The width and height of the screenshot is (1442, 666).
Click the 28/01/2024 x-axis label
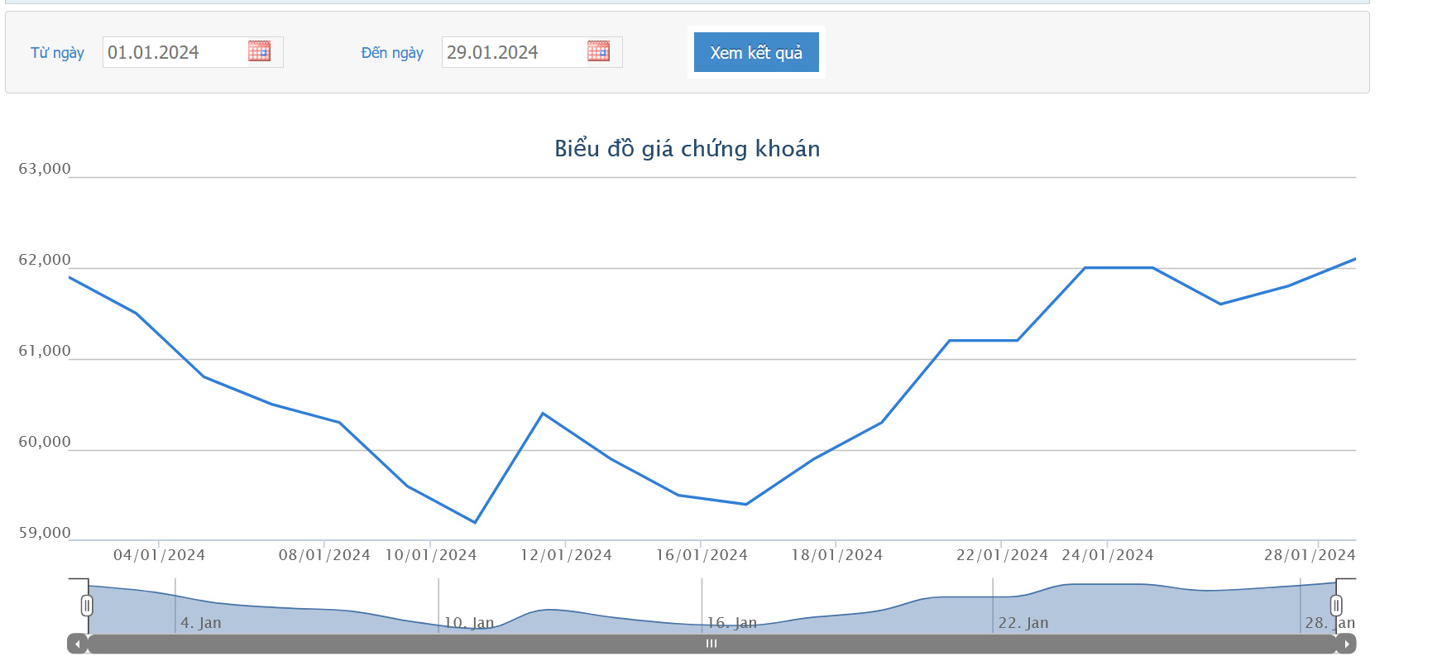coord(1309,555)
